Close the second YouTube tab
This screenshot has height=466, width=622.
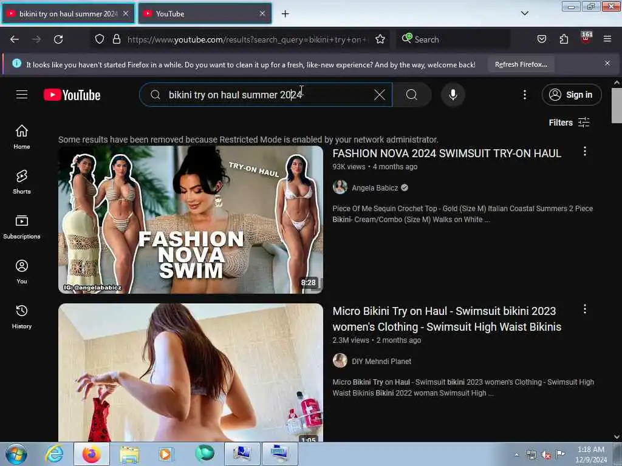coord(262,13)
